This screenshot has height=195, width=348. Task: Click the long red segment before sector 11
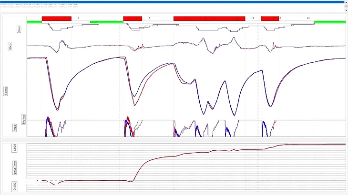pyautogui.click(x=209, y=18)
